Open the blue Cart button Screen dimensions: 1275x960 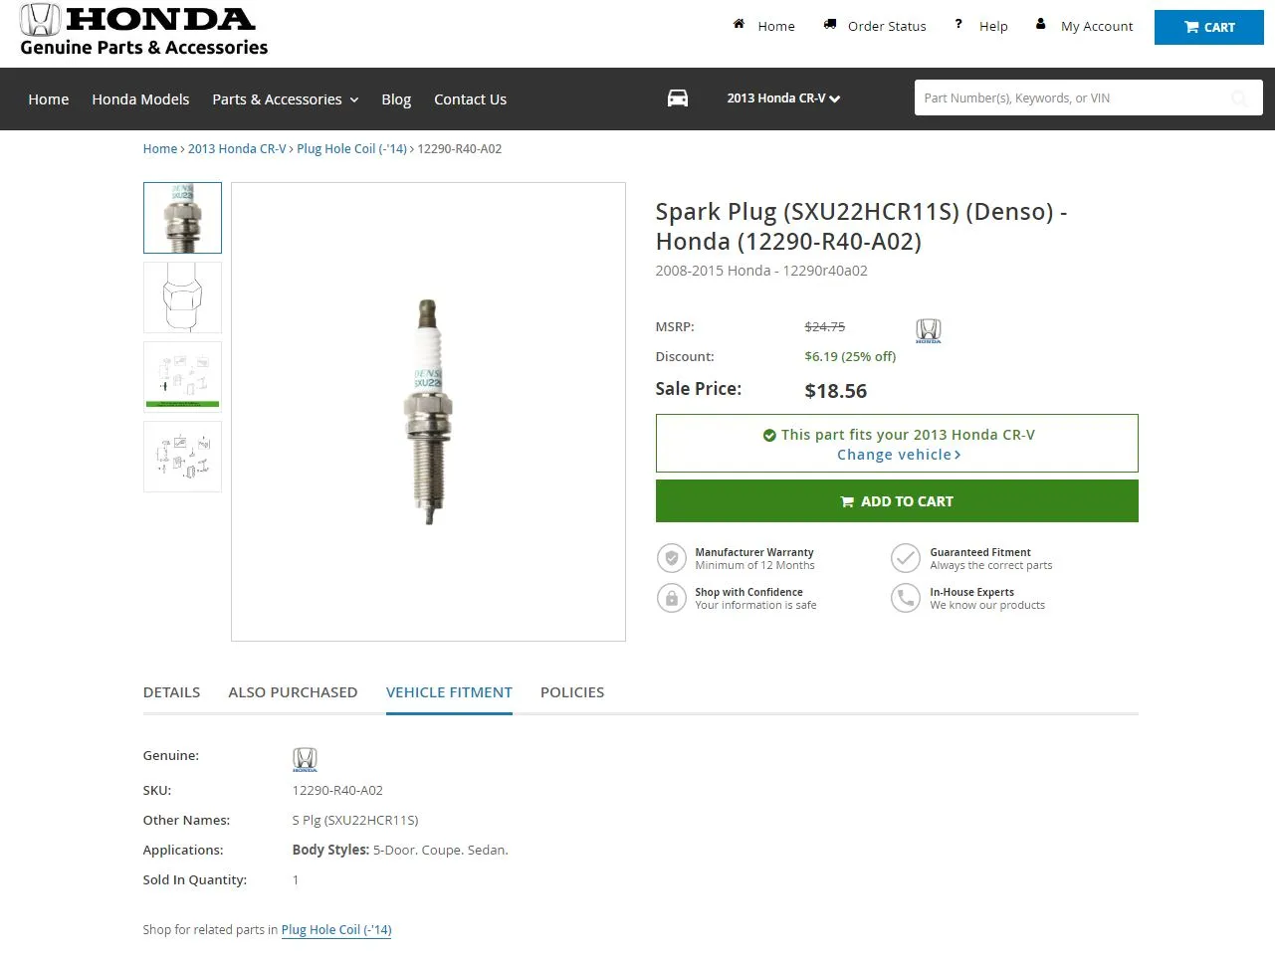[1208, 27]
